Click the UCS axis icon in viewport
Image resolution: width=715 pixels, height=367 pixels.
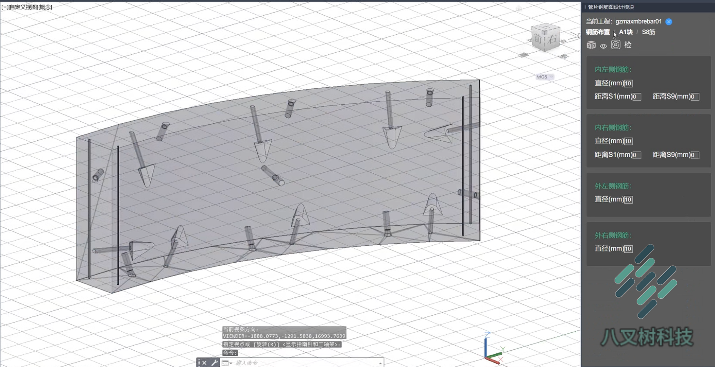point(494,348)
